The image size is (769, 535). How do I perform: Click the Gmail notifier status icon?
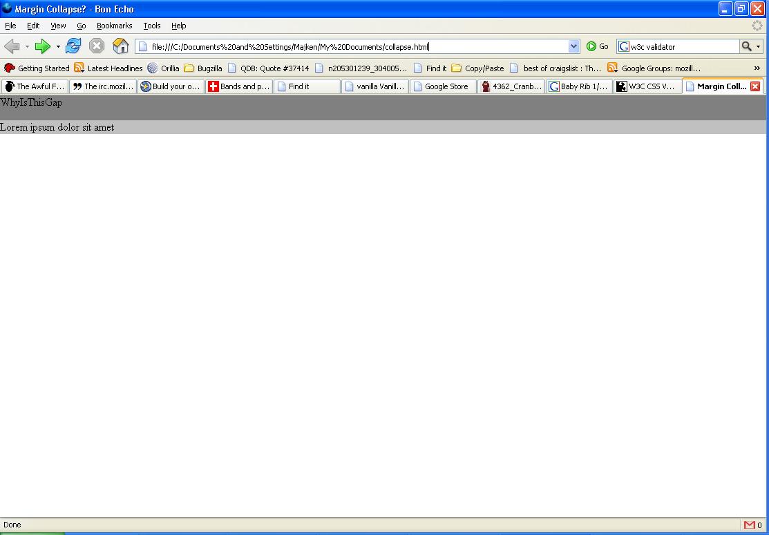pyautogui.click(x=750, y=525)
